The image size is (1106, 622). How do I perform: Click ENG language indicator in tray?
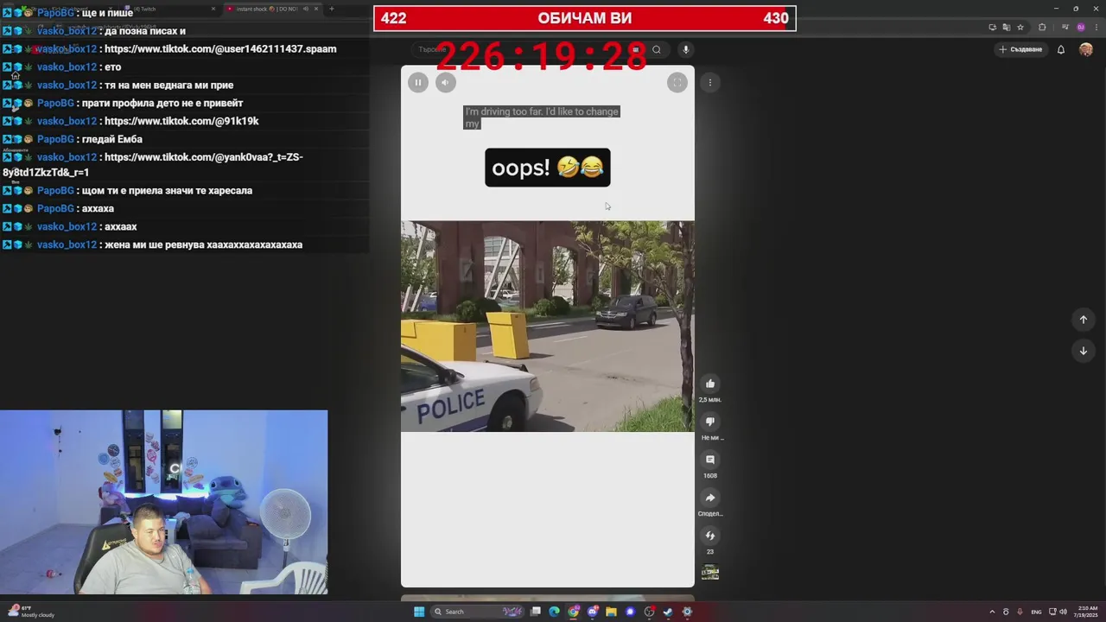tap(1036, 612)
